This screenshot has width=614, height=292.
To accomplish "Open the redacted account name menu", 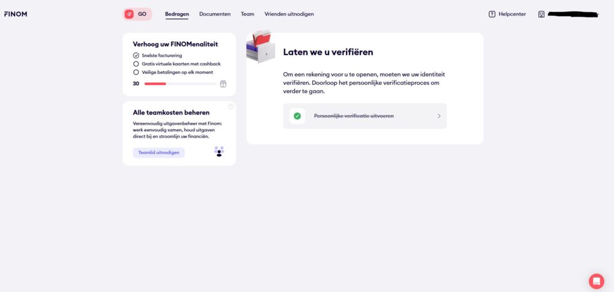I will (x=574, y=14).
